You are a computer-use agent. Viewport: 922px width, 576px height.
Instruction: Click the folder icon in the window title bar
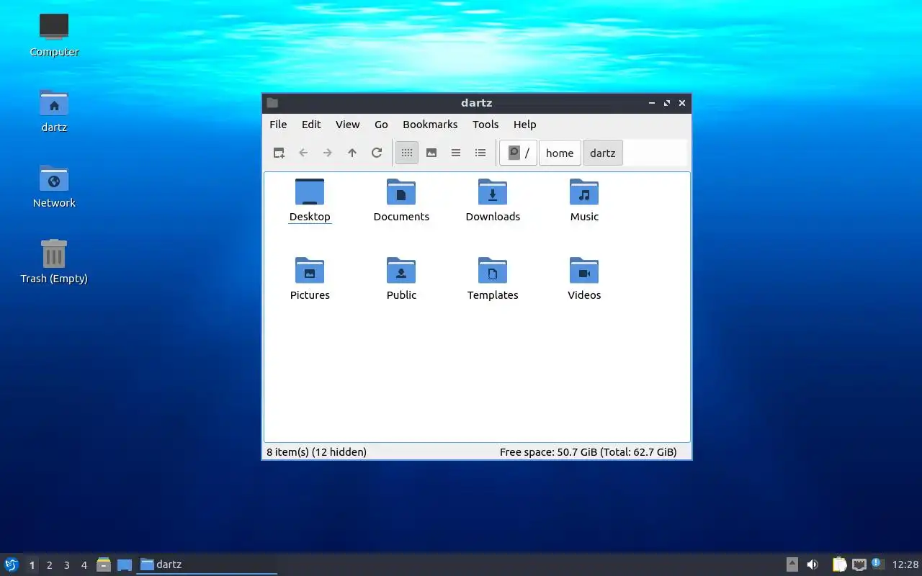[272, 103]
